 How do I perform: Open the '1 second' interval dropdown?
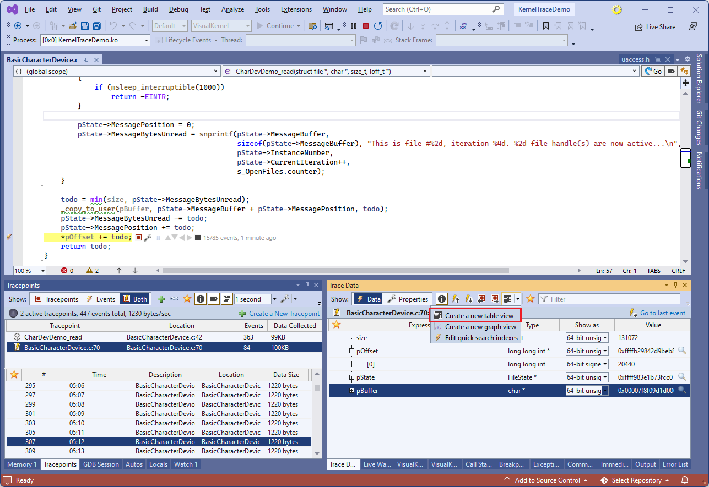(x=274, y=299)
